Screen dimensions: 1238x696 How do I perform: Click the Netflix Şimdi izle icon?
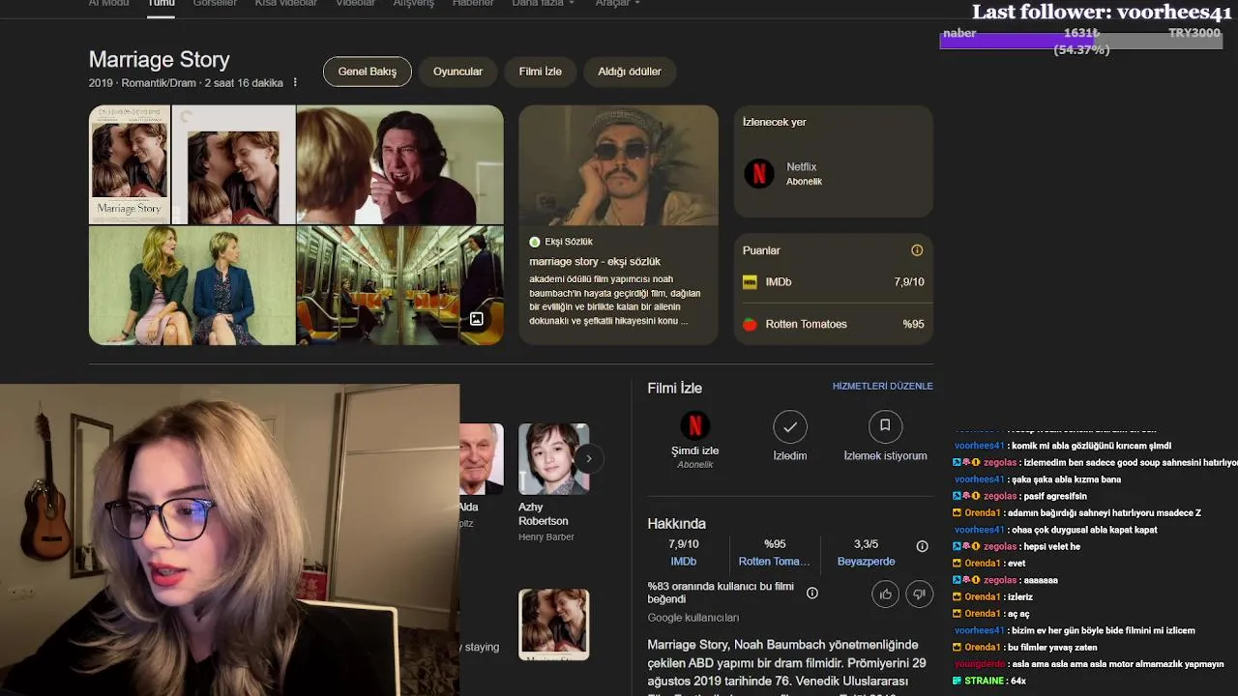694,426
